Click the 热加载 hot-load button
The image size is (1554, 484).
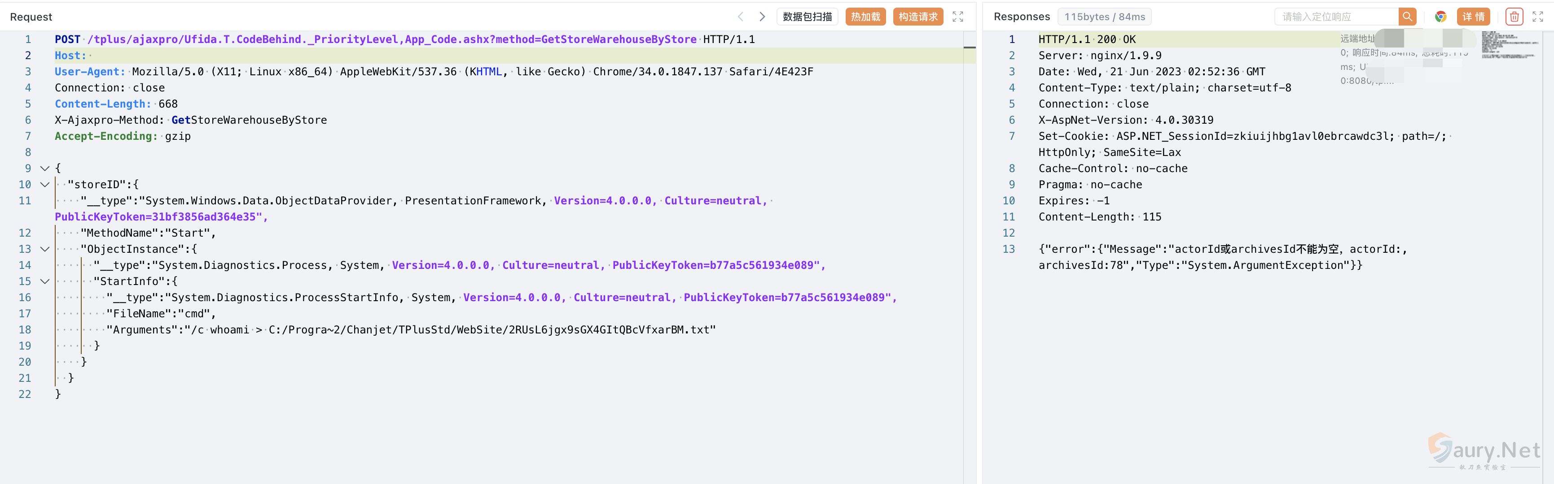point(865,17)
